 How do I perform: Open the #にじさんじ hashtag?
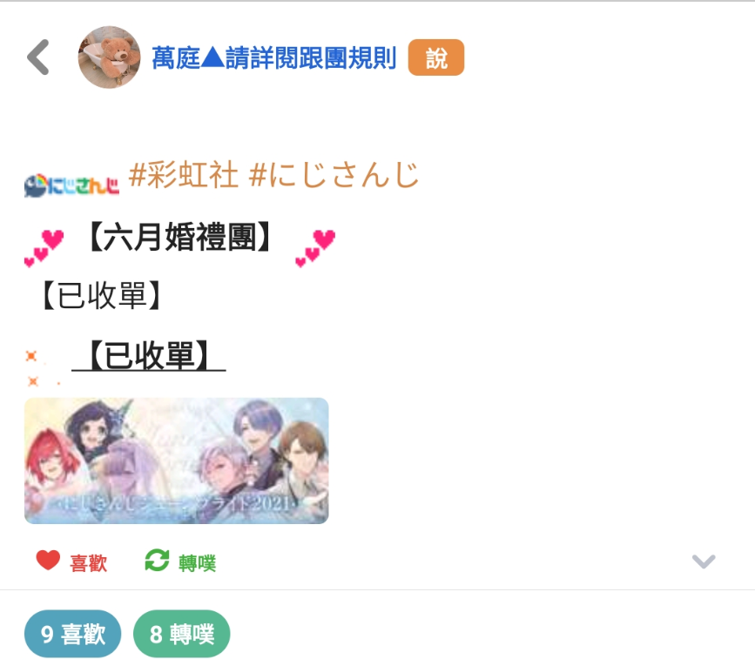click(334, 174)
